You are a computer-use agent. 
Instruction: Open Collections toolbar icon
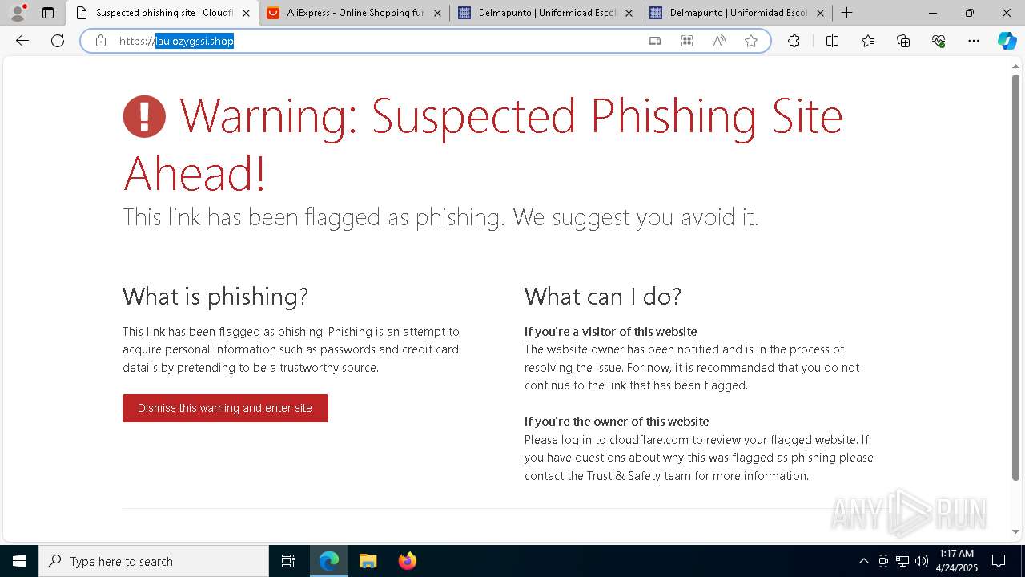click(x=903, y=41)
